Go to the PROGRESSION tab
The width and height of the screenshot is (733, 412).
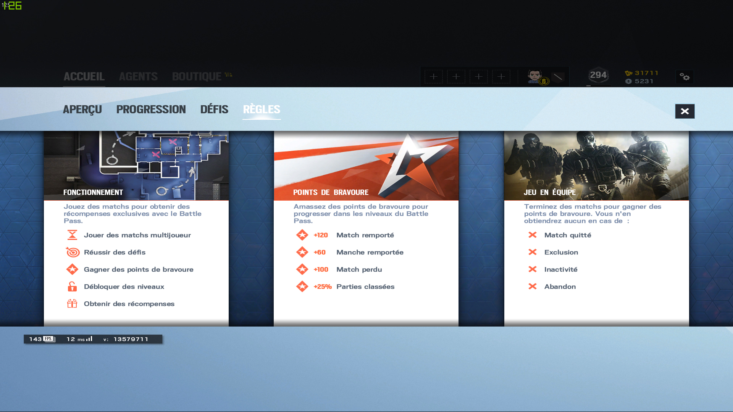(x=151, y=109)
